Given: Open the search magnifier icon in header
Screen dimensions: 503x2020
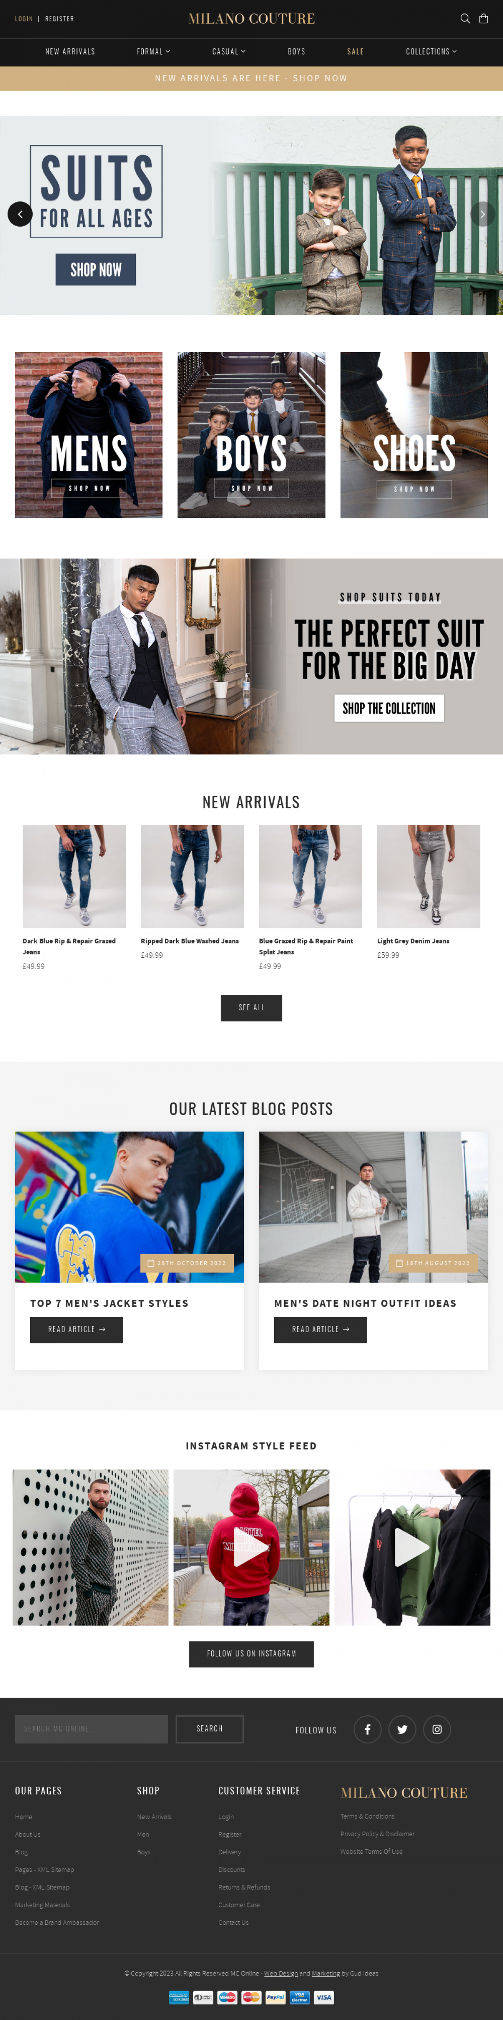Looking at the screenshot, I should click(x=464, y=18).
